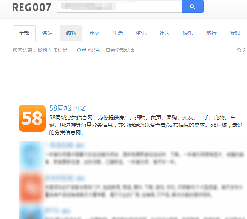Switch to the 社交 tab
Viewport: 247px width, 219px height.
point(94,33)
